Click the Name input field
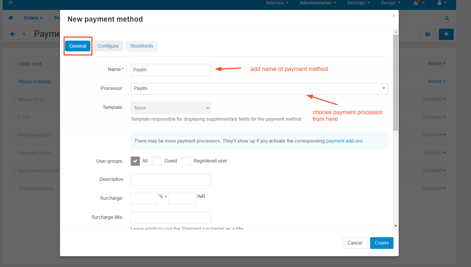The width and height of the screenshot is (471, 267). (171, 70)
